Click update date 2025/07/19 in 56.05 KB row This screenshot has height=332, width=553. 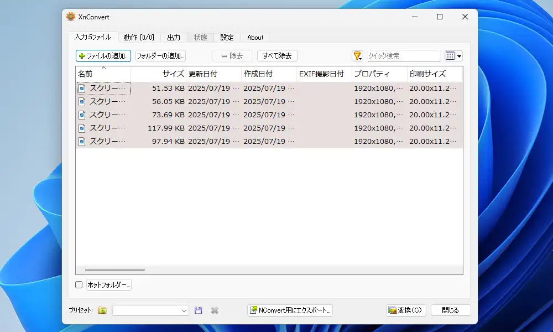click(213, 102)
